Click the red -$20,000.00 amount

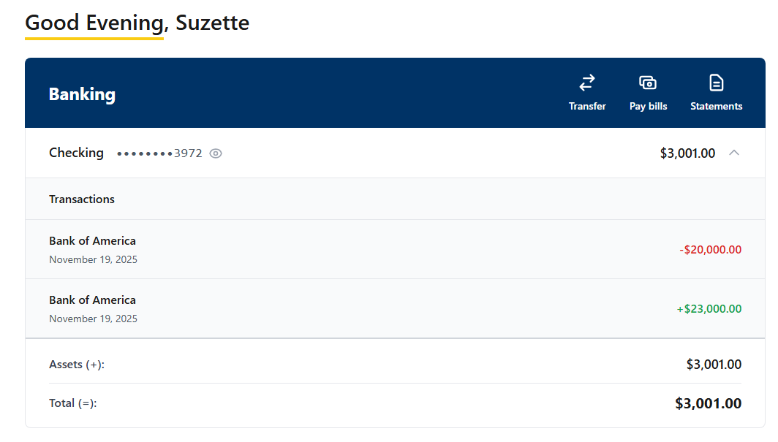(710, 250)
